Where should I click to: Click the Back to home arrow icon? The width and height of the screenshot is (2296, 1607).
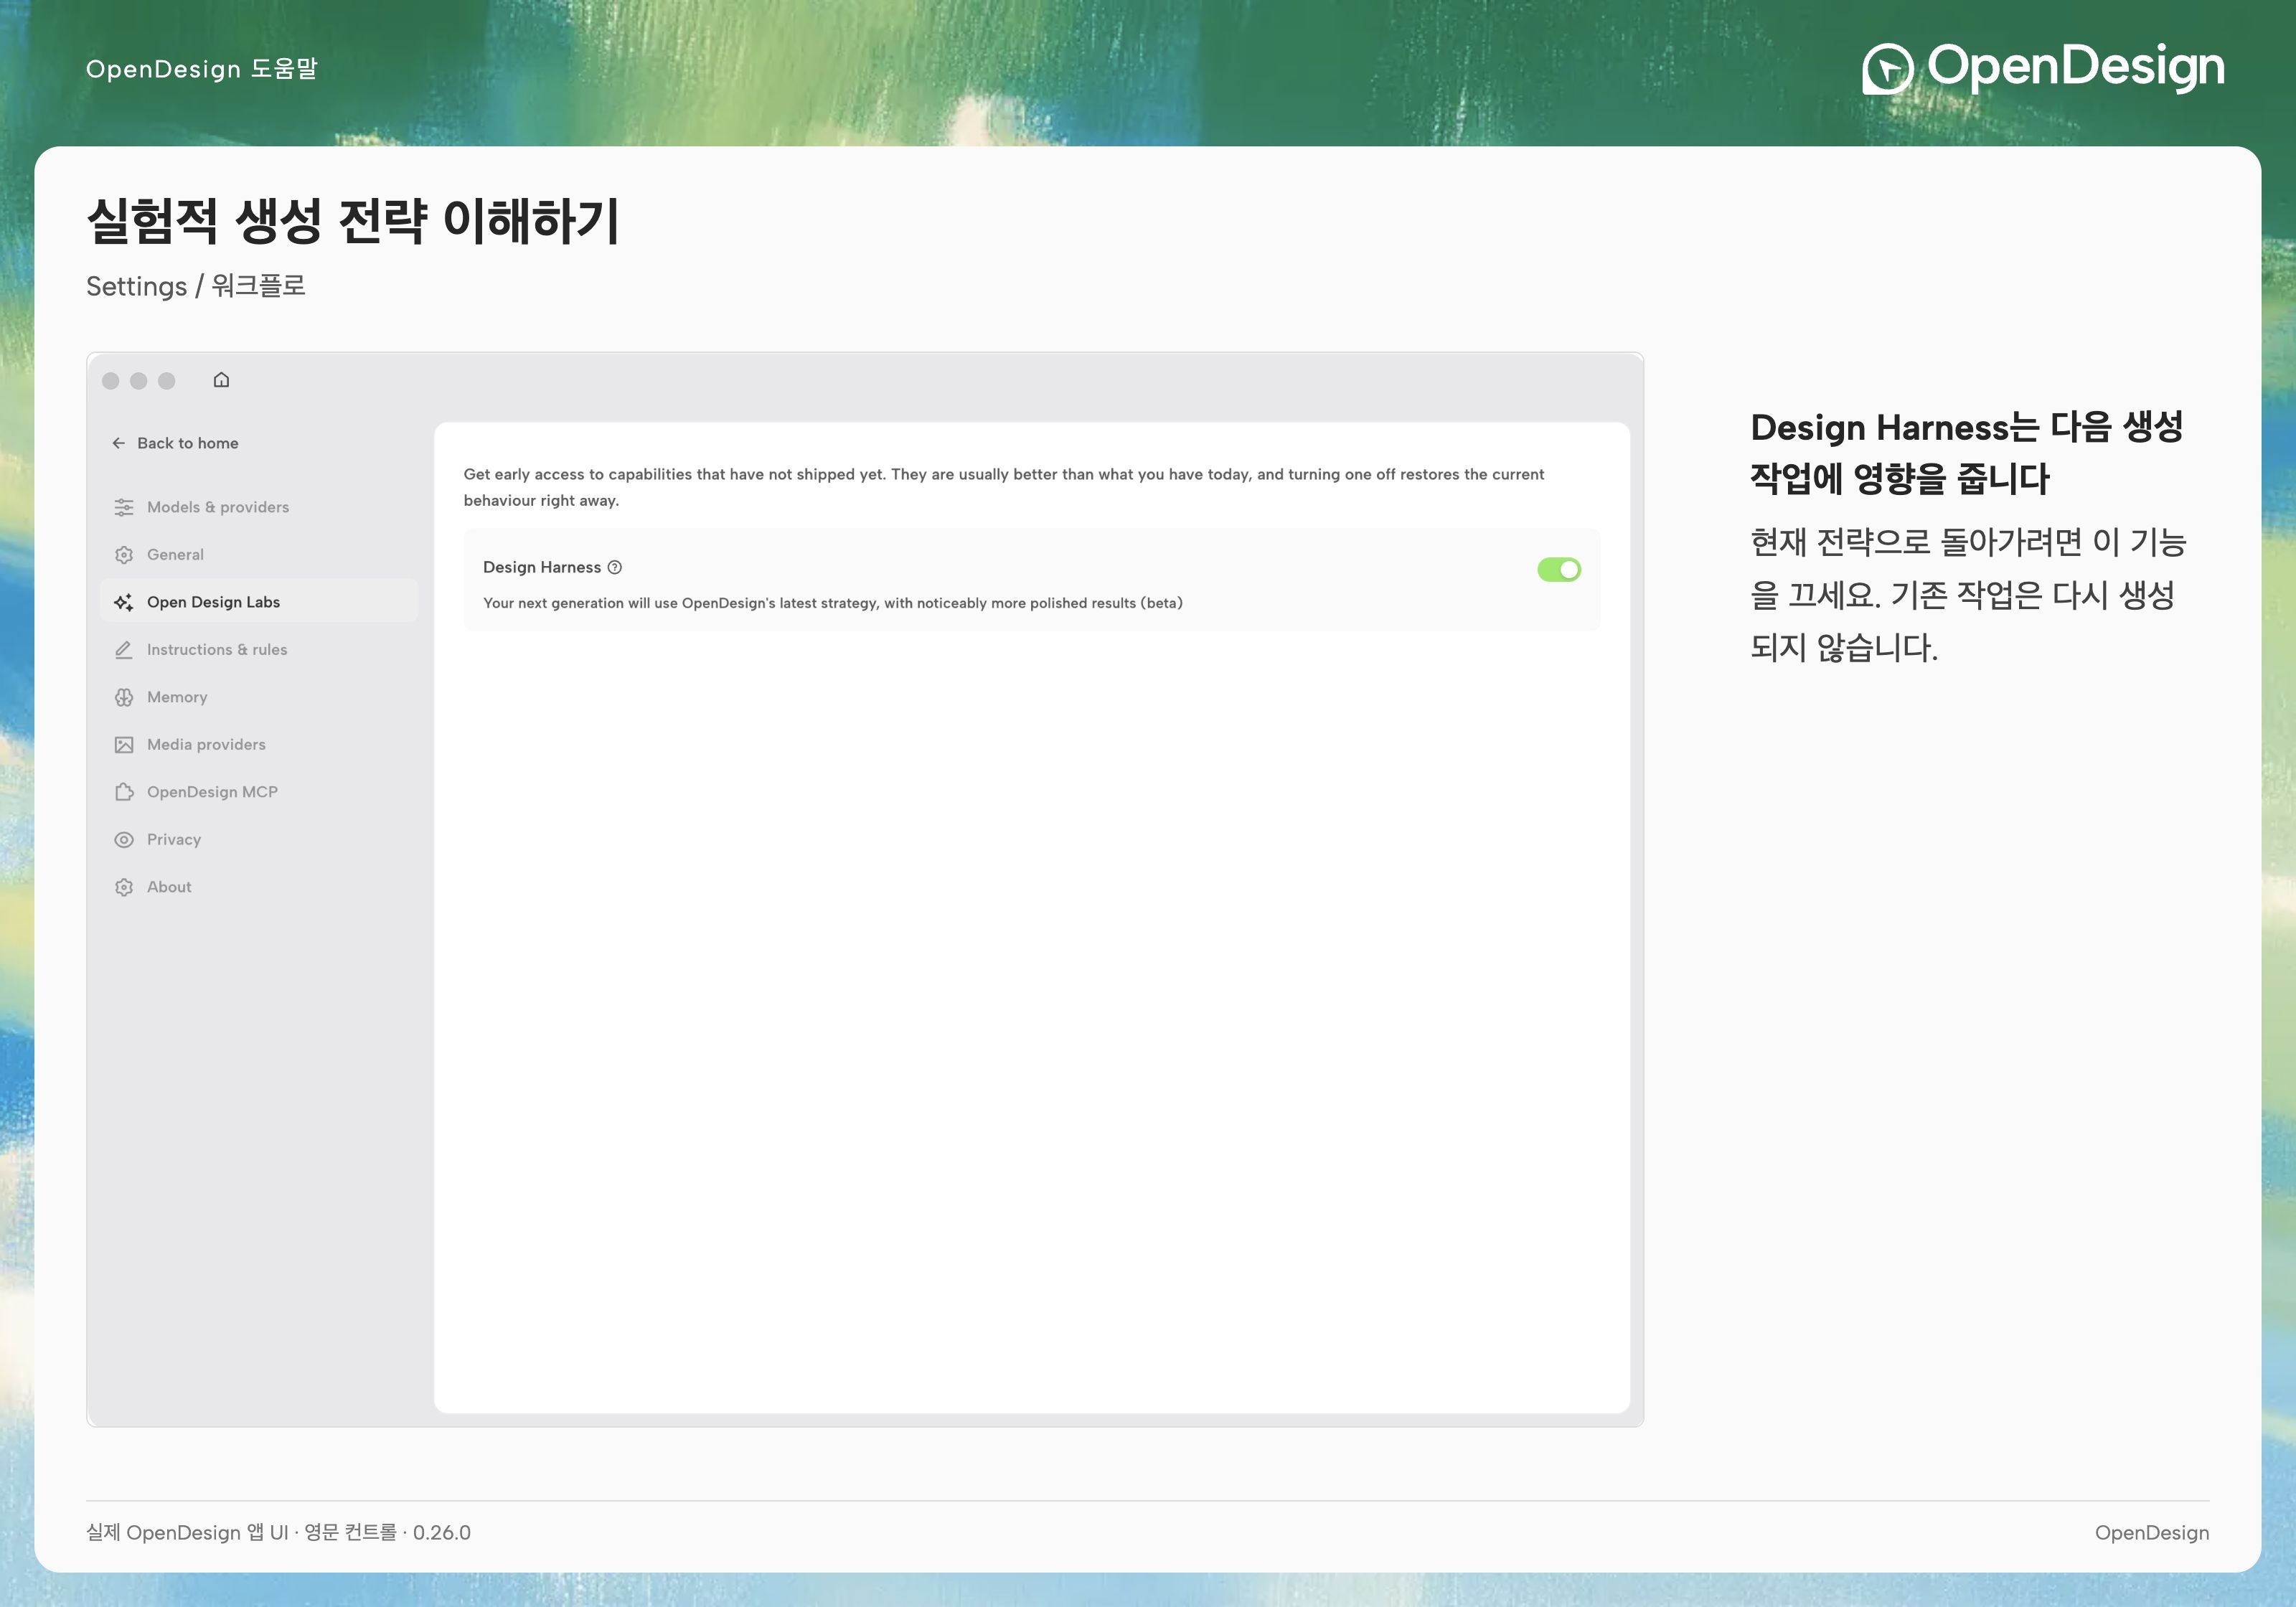pyautogui.click(x=119, y=443)
